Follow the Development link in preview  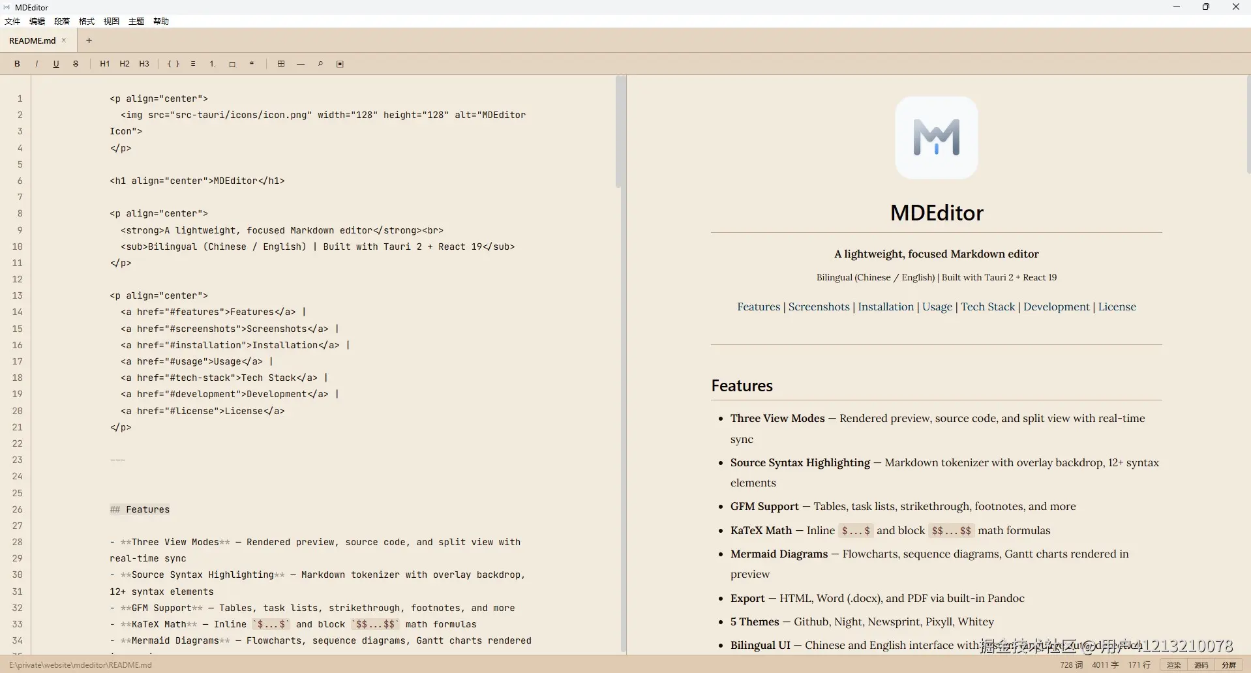pyautogui.click(x=1056, y=307)
